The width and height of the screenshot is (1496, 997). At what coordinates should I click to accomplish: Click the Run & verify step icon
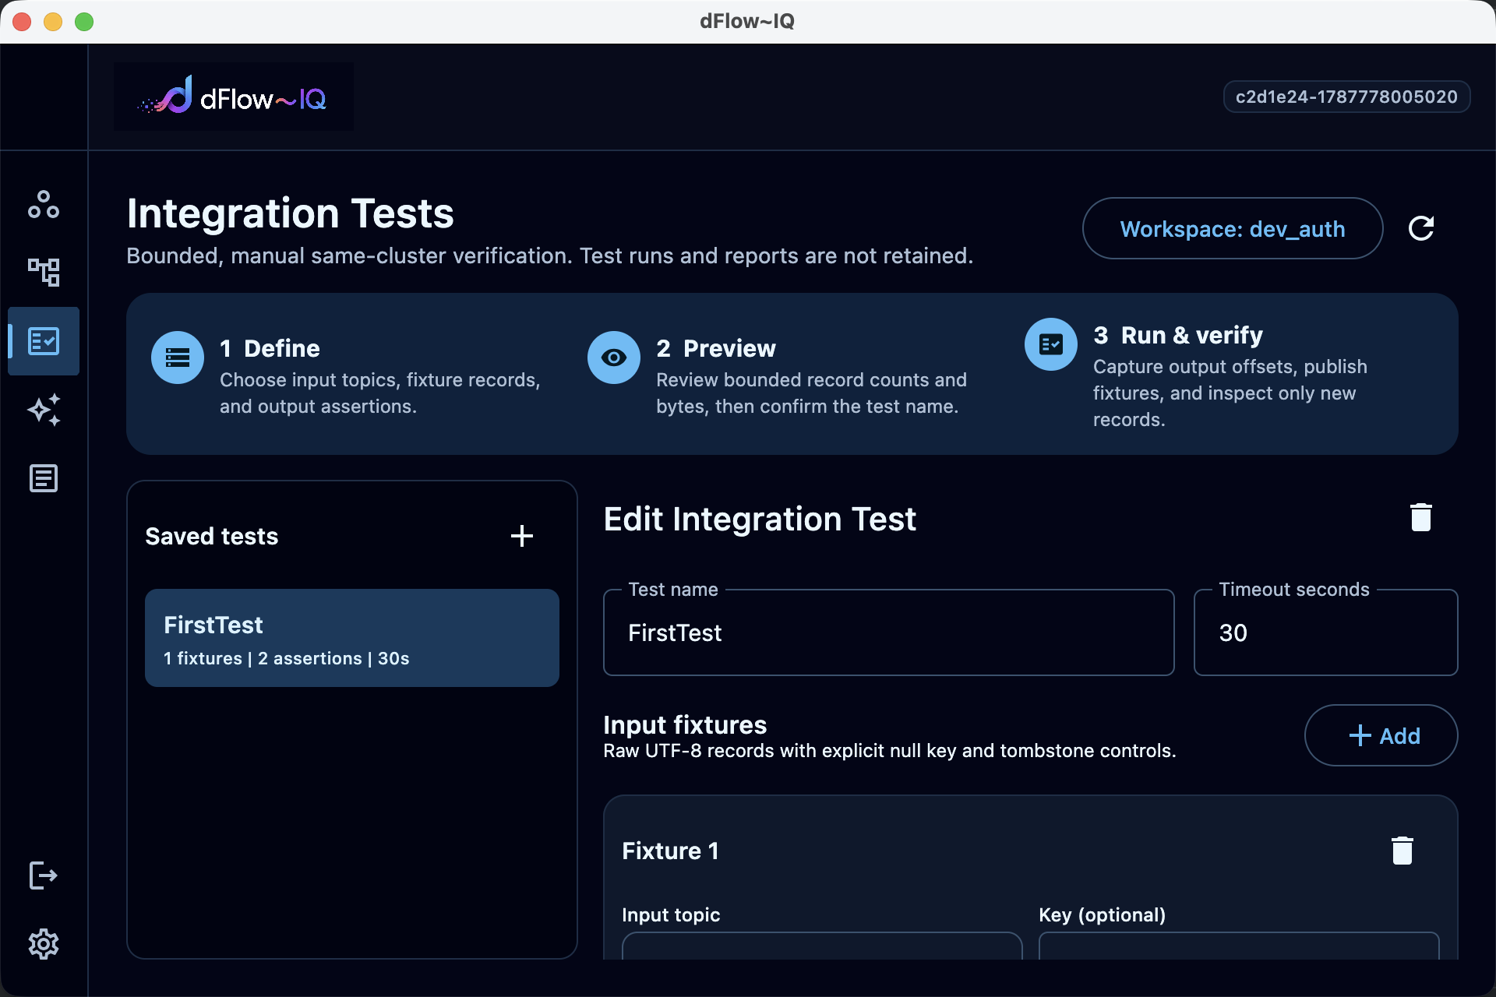pyautogui.click(x=1051, y=344)
